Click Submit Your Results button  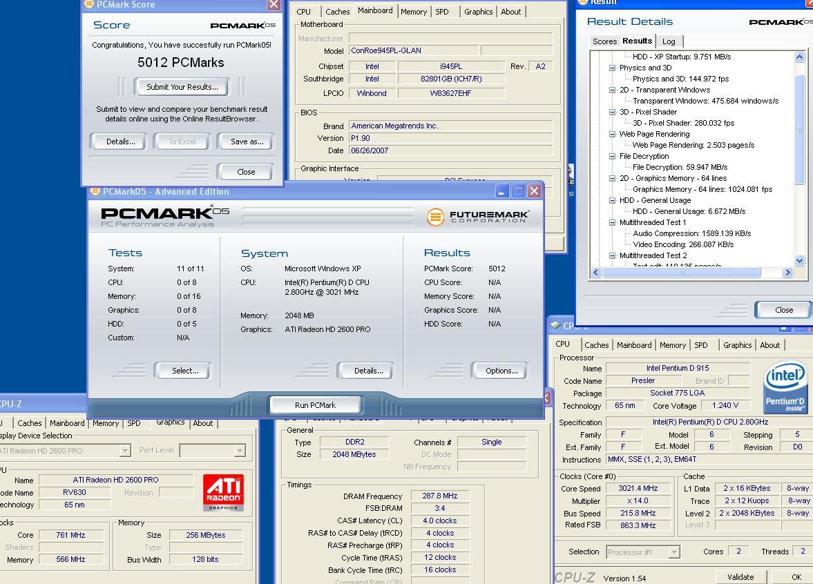(182, 87)
